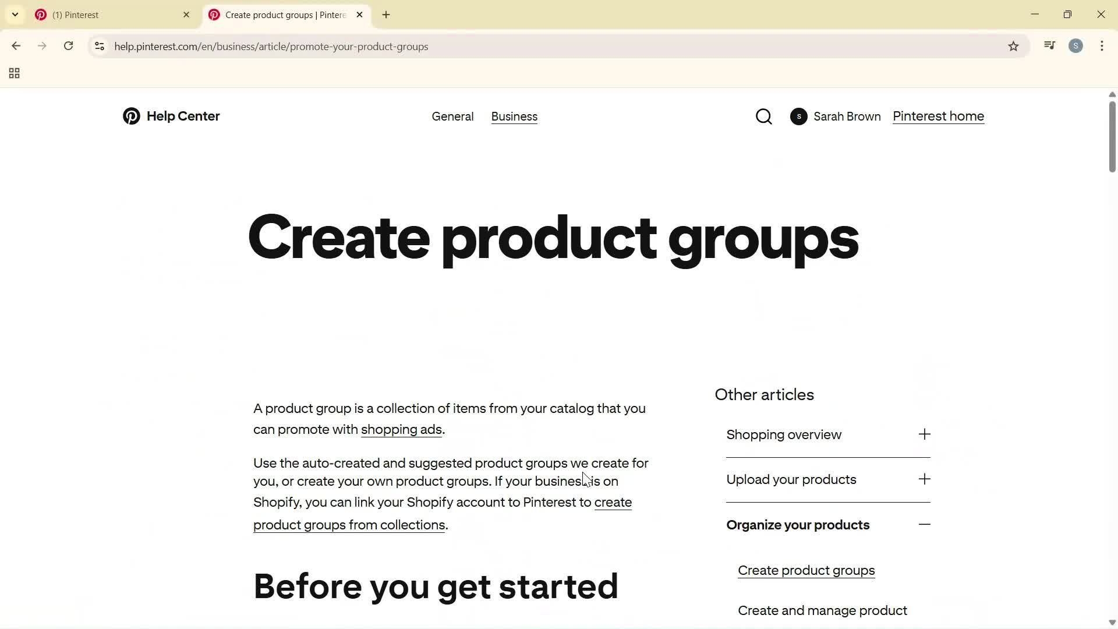Expand the Upload your products section

coord(924,479)
